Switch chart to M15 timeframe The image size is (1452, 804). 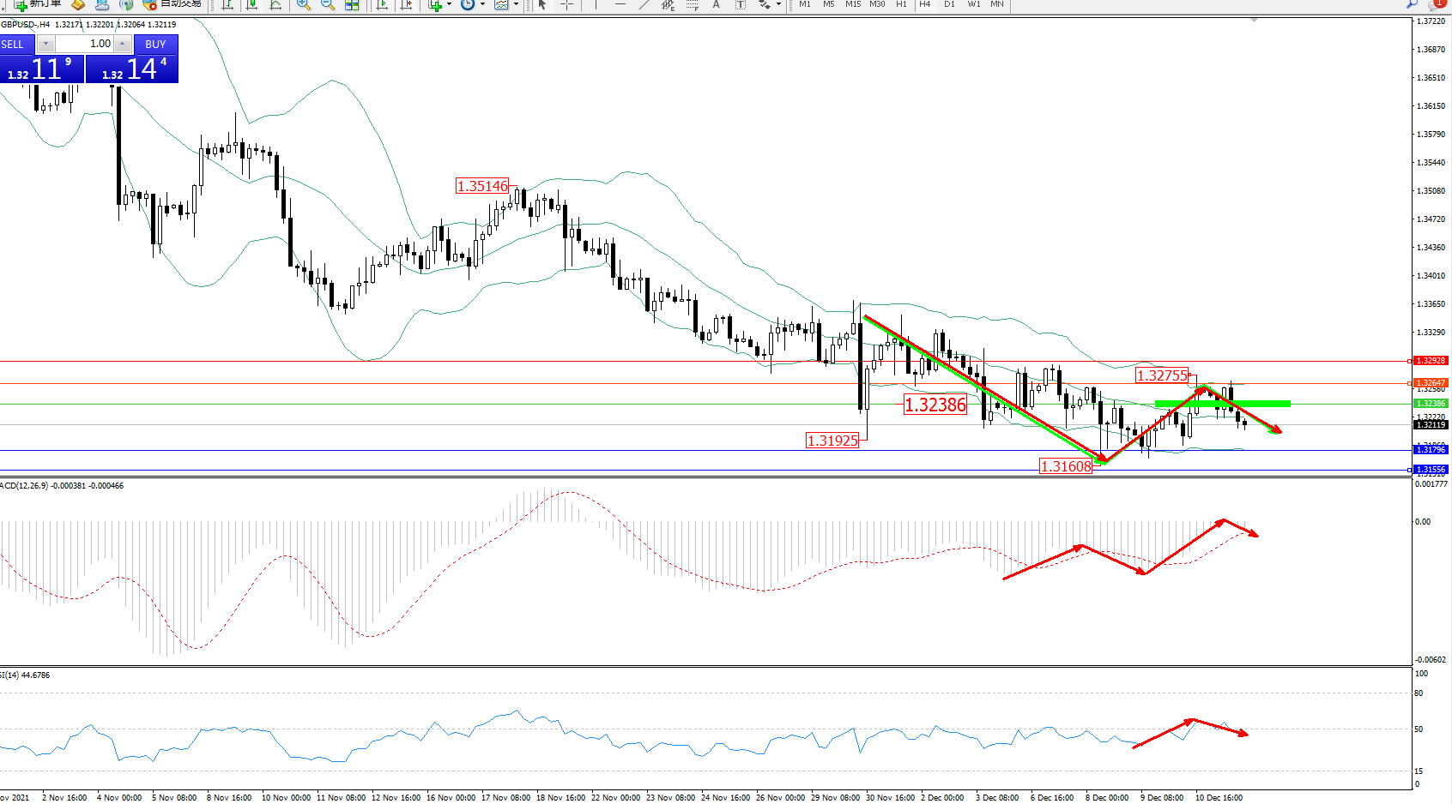(x=852, y=4)
